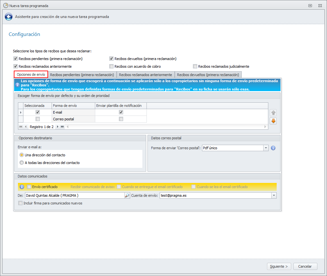This screenshot has height=276, width=327.
Task: Check Incluir firma para comunicados nuevos
Action: point(20,203)
